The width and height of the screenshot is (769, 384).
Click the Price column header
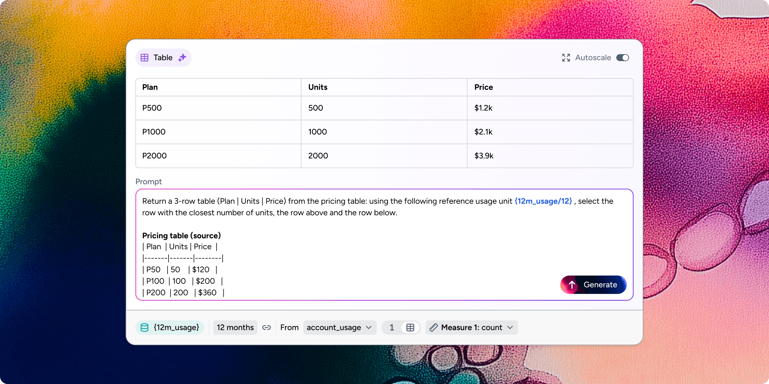[484, 87]
